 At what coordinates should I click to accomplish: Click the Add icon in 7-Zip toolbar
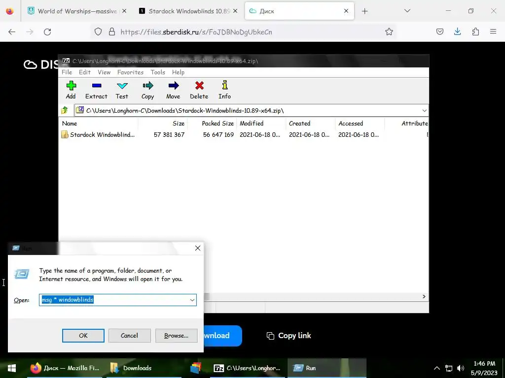coord(71,90)
